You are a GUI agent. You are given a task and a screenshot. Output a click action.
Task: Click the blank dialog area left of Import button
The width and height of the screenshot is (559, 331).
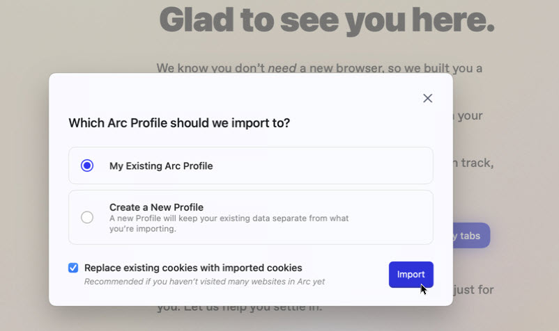click(357, 275)
